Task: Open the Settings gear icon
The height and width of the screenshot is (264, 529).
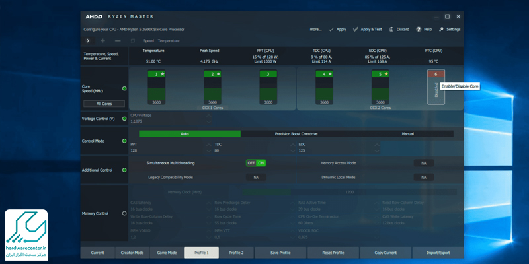Action: point(441,29)
